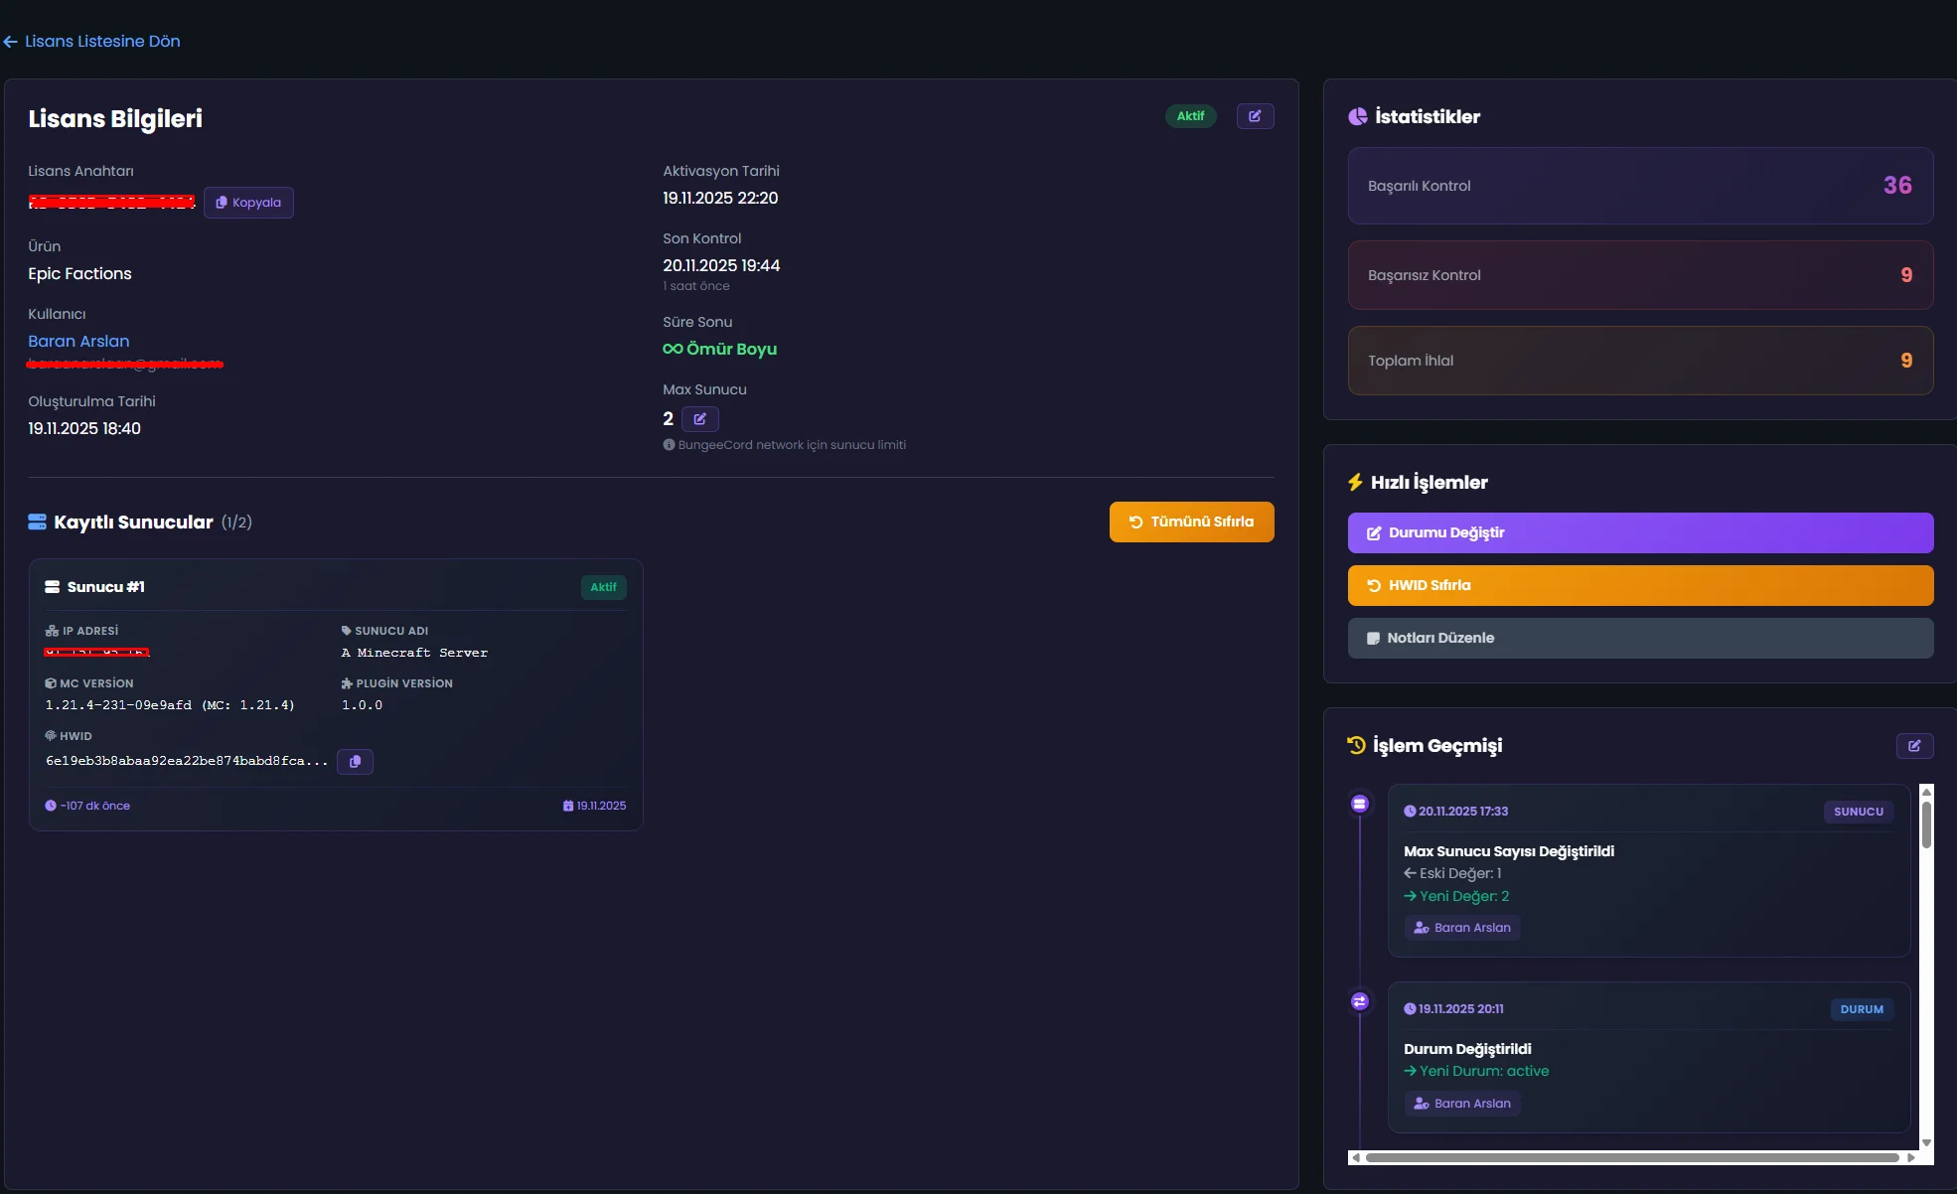Click the clock icon at 20.11.2025 17:33
Viewport: 1957px width, 1194px height.
tap(1410, 812)
